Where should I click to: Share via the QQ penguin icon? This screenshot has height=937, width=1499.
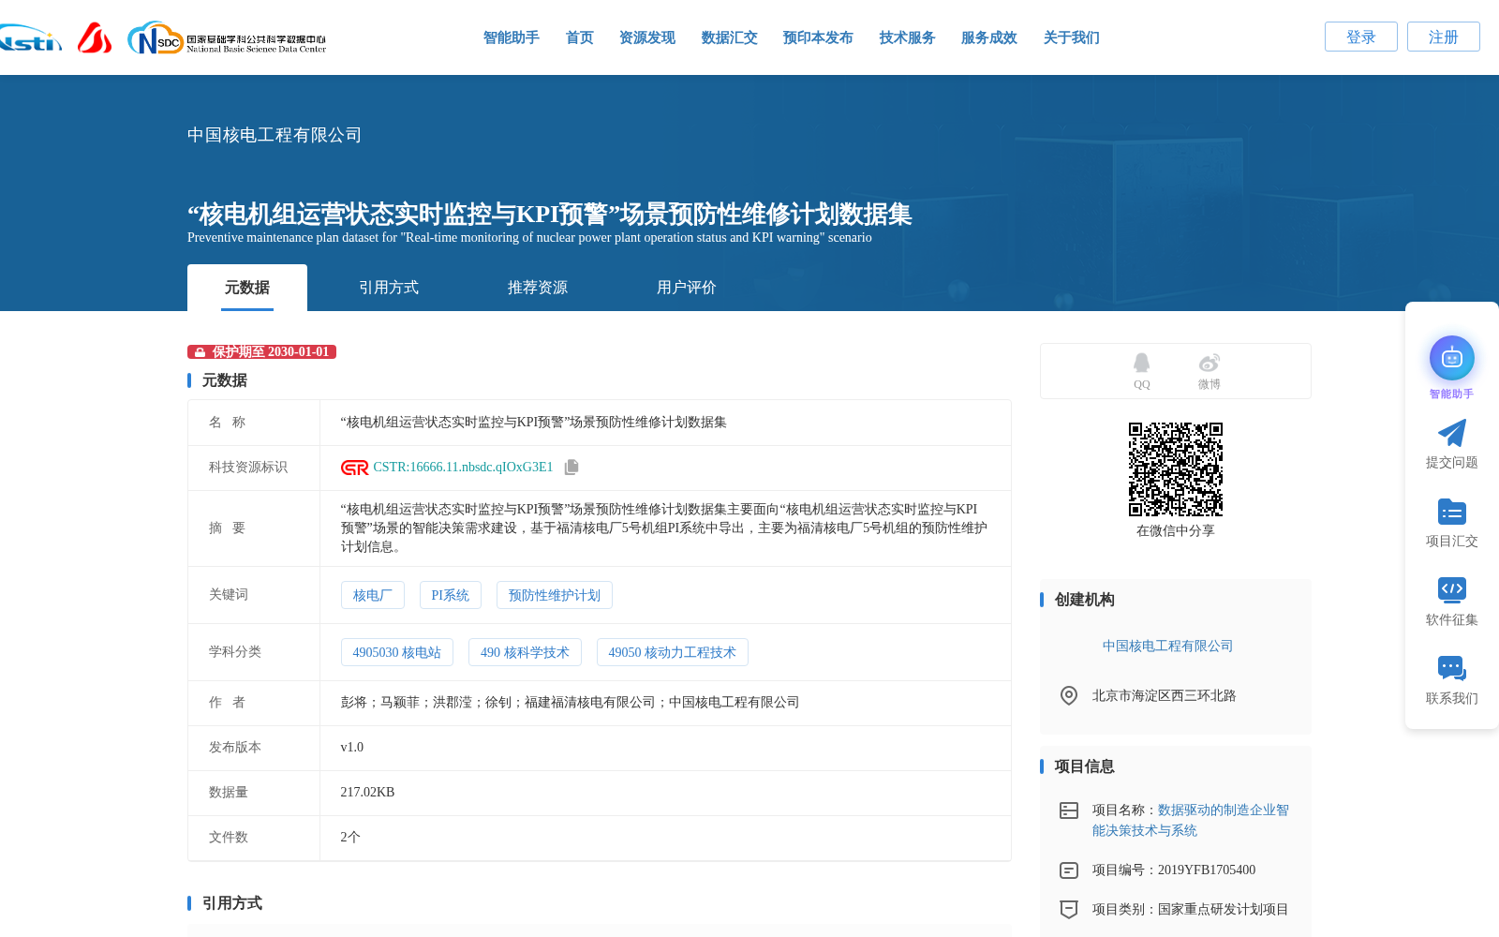coord(1141,363)
